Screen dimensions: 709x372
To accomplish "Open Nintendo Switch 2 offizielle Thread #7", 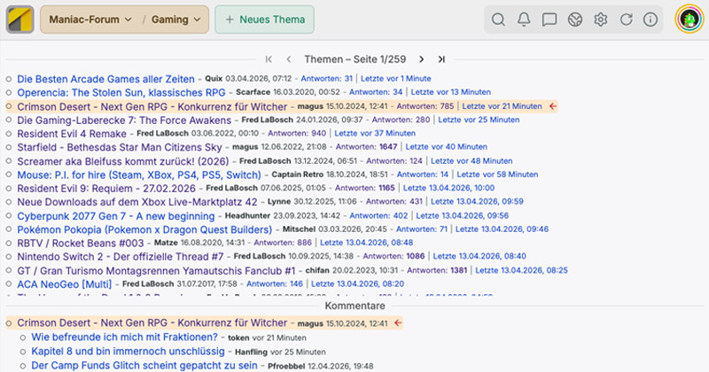I will (121, 256).
